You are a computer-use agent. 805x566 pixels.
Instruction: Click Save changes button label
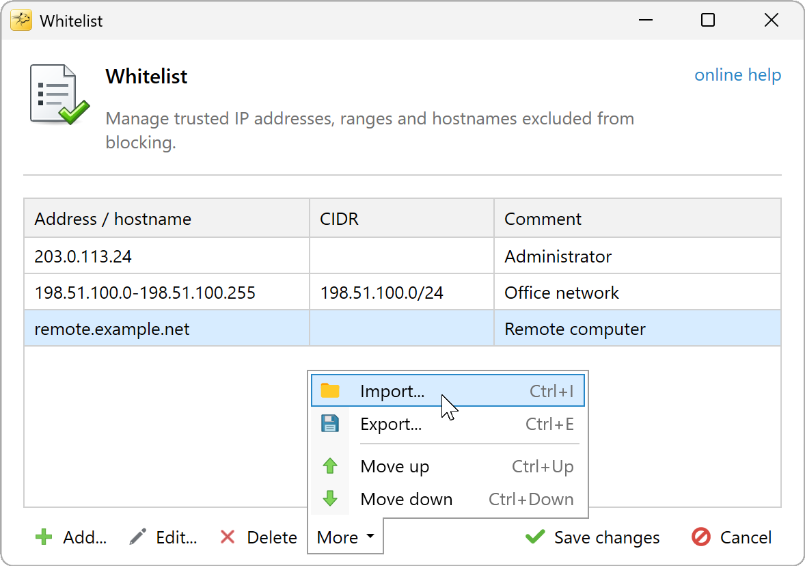pos(607,537)
